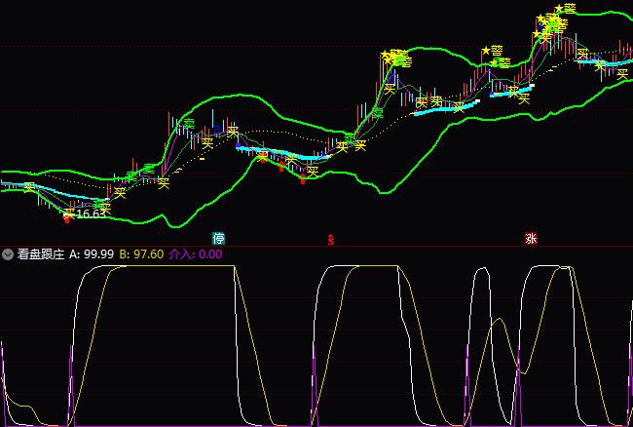
Task: Open the red $ event marker
Action: (x=330, y=238)
